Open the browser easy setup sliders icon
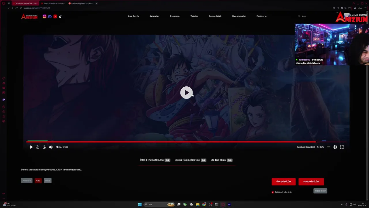The height and width of the screenshot is (208, 369). pyautogui.click(x=365, y=8)
